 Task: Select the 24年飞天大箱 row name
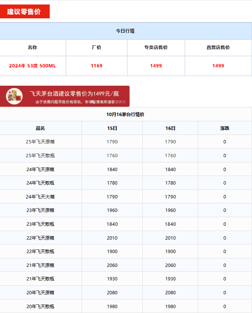click(x=40, y=197)
